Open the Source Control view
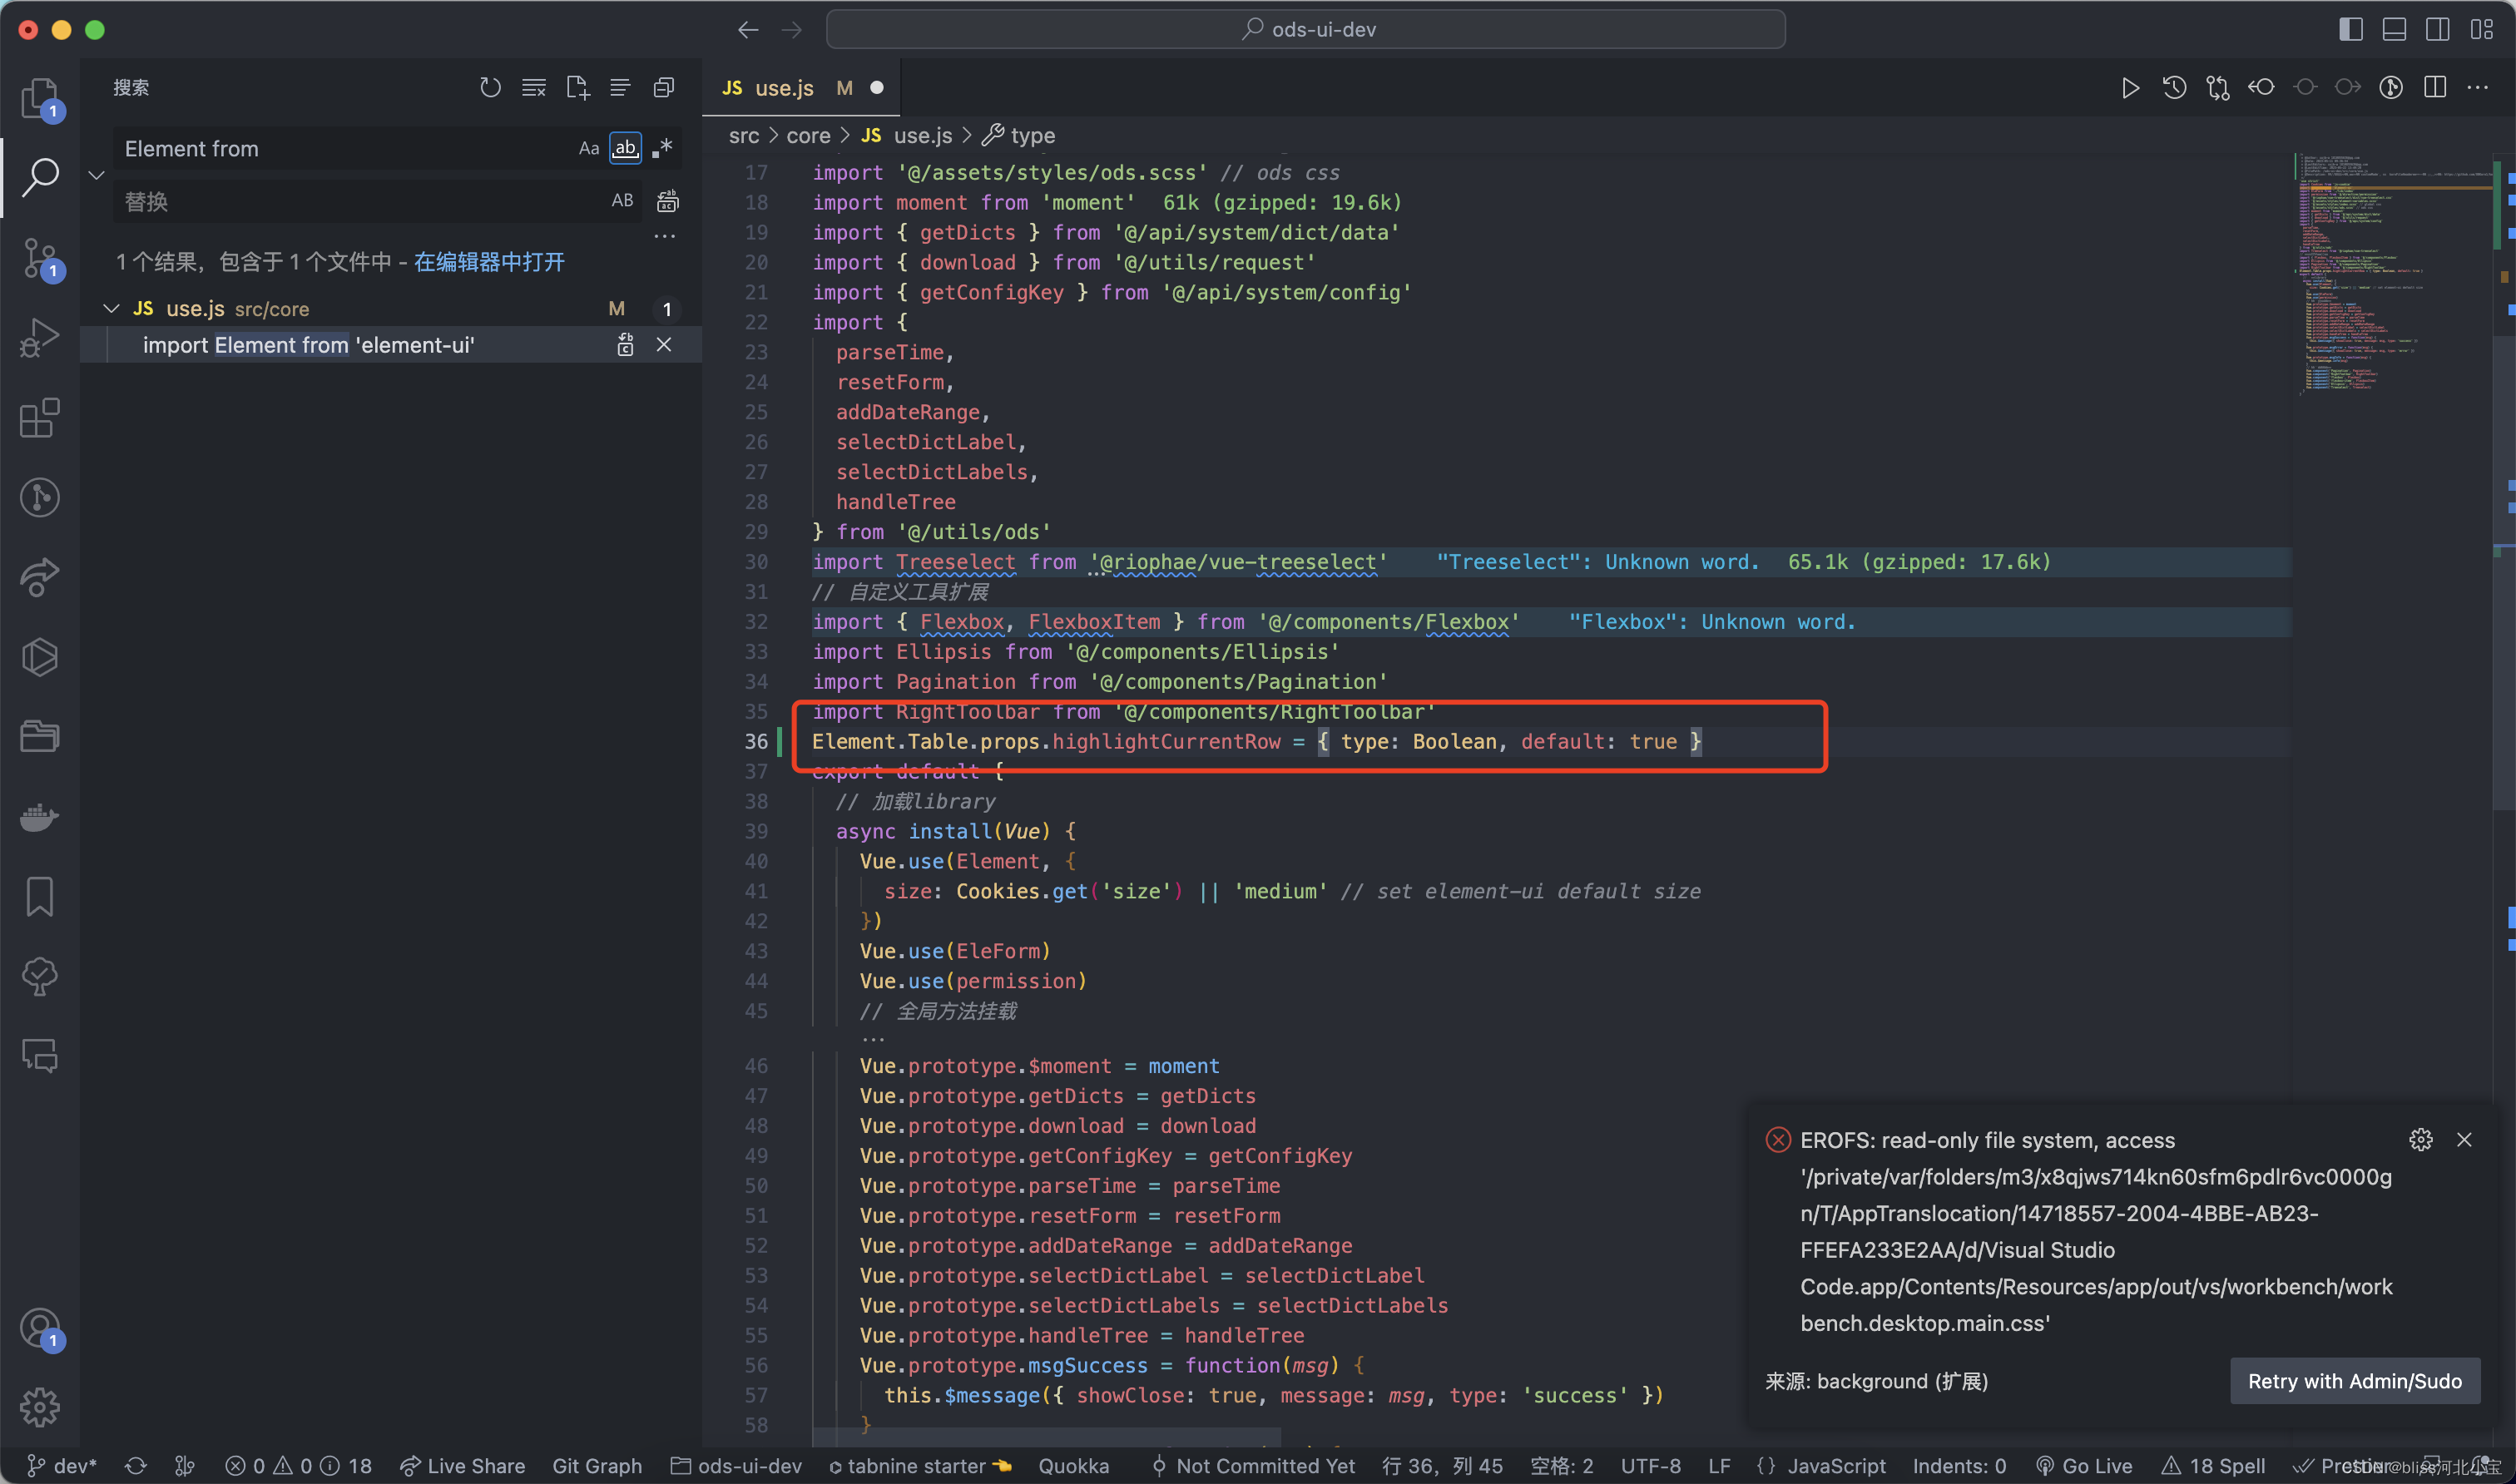 point(40,258)
